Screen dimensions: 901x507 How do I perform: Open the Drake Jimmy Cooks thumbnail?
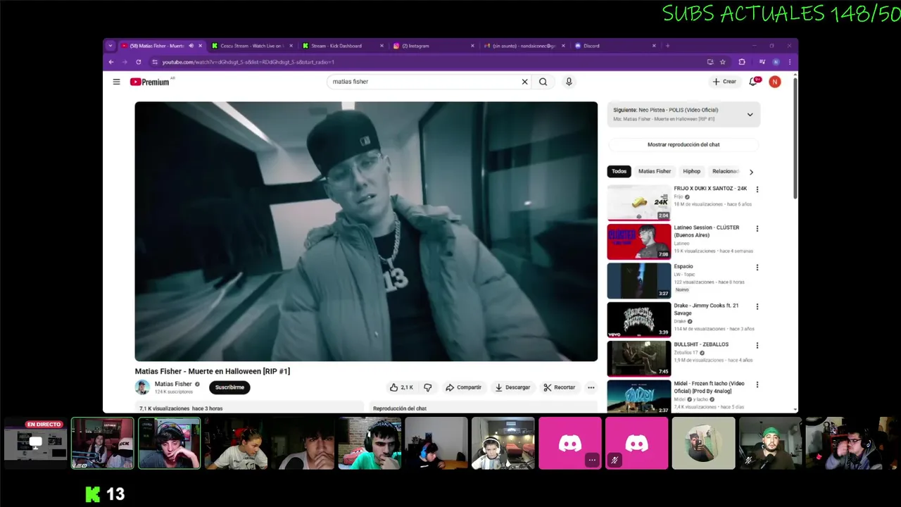(639, 320)
